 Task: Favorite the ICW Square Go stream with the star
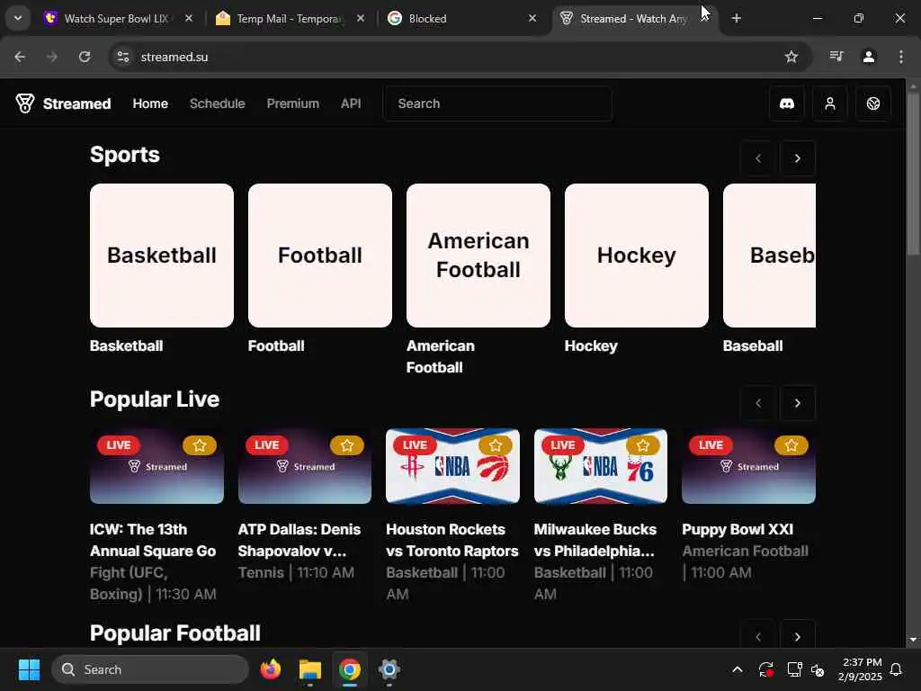click(199, 445)
